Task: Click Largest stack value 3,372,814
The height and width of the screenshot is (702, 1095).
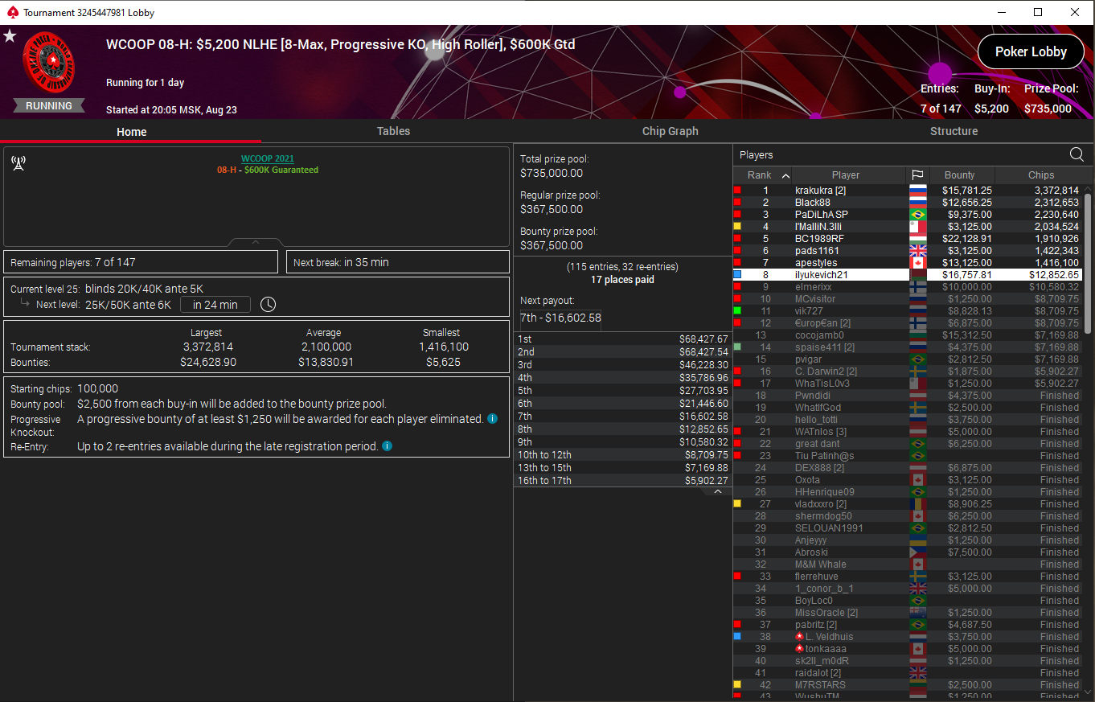Action: click(x=206, y=347)
